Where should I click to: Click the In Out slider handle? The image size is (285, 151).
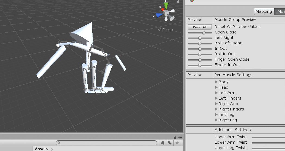pyautogui.click(x=200, y=49)
